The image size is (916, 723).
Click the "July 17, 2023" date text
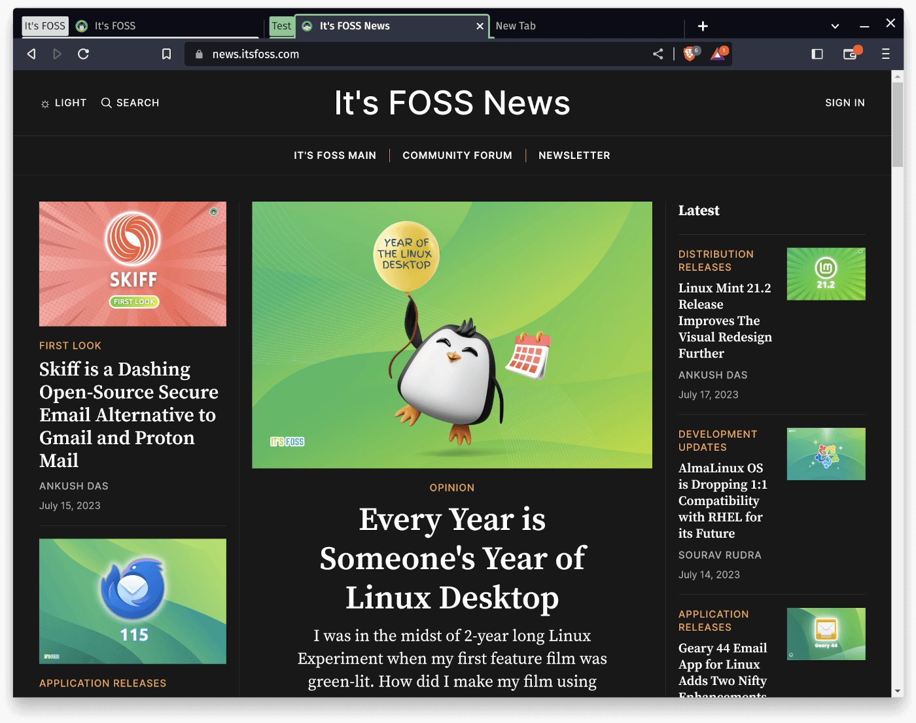point(709,395)
